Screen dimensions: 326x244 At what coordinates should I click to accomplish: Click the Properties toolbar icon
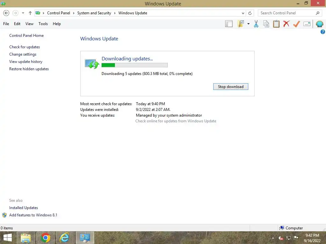click(x=307, y=24)
